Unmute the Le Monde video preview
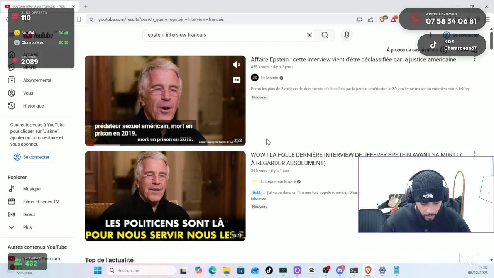Image resolution: width=494 pixels, height=278 pixels. pyautogui.click(x=237, y=64)
